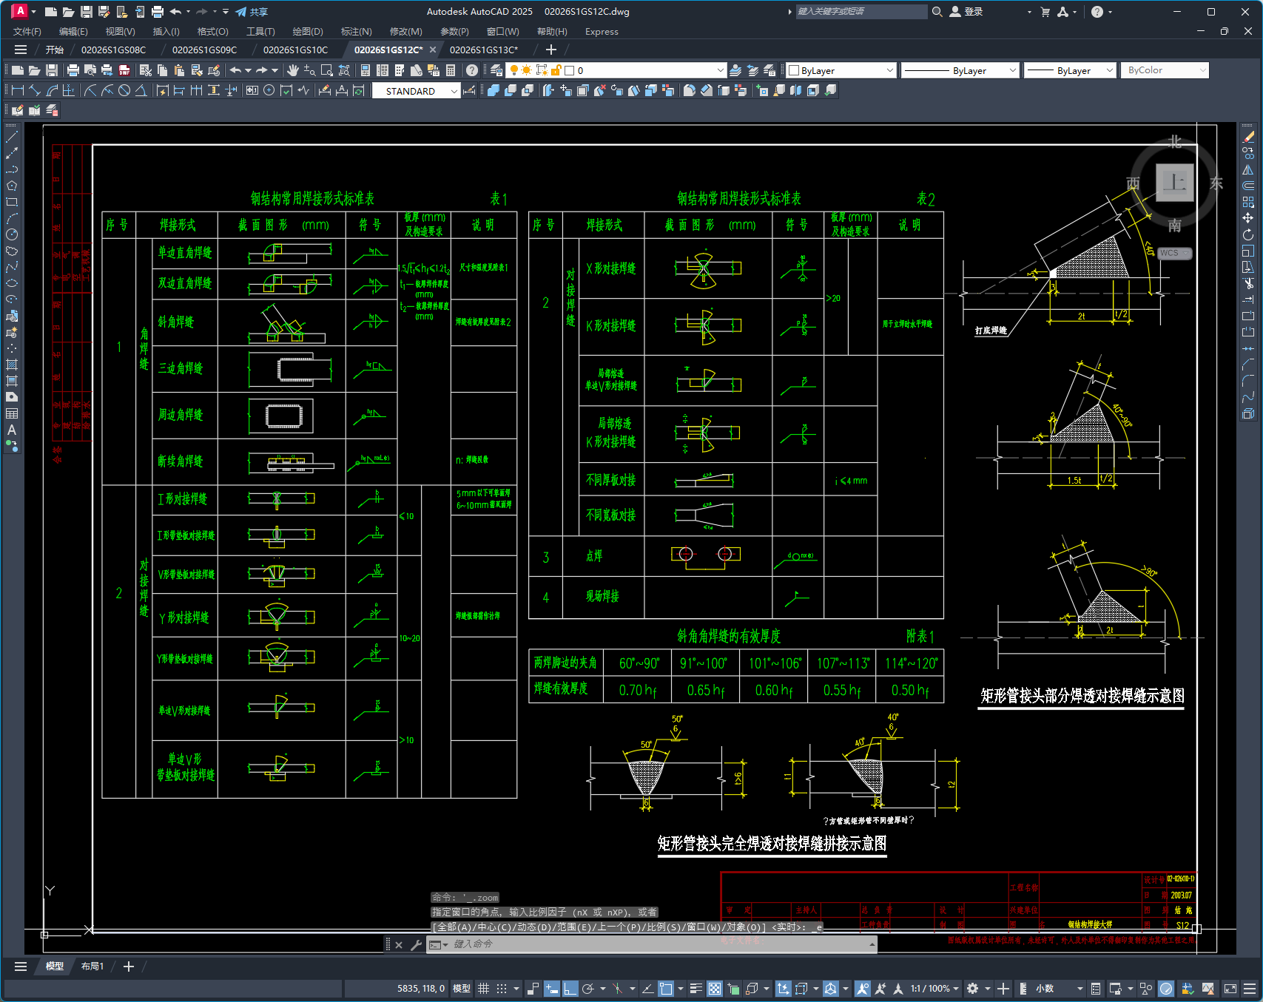Click the Help question mark toolbar icon

pyautogui.click(x=472, y=70)
